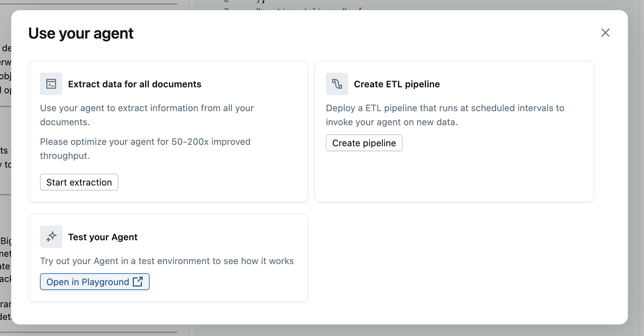644x336 pixels.
Task: Click the Use your agent dialog title
Action: (x=81, y=34)
